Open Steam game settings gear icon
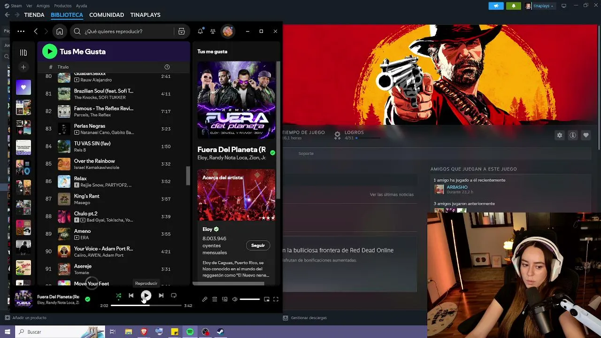The height and width of the screenshot is (338, 601). 560,135
